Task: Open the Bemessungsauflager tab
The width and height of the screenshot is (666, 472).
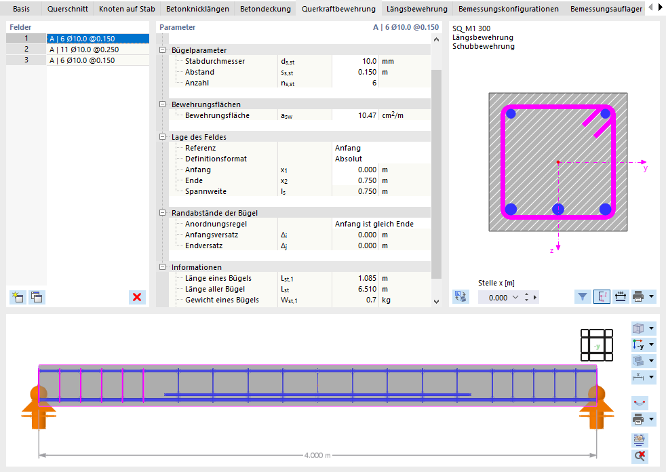Action: (x=606, y=9)
